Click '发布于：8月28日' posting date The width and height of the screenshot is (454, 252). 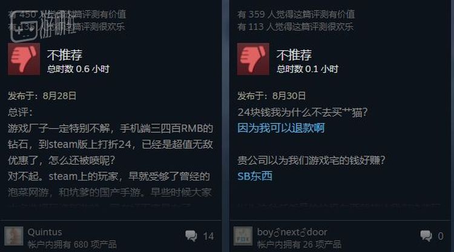(42, 96)
